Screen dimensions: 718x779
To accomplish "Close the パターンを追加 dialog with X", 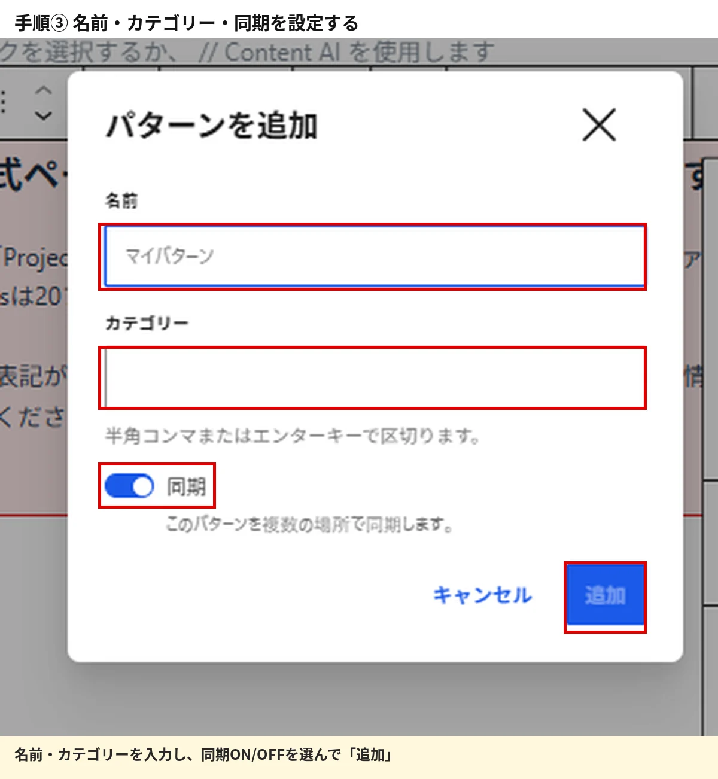I will [x=599, y=125].
